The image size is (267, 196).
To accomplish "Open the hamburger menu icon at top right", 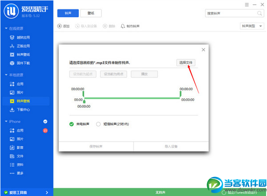I will point(247,4).
